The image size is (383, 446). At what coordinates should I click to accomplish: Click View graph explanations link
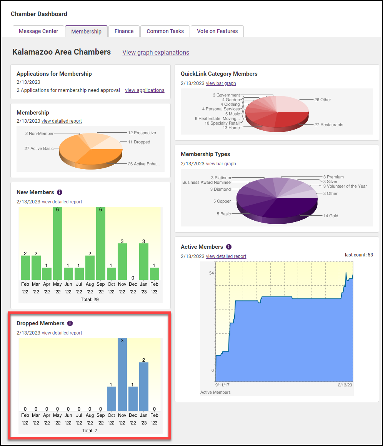coord(155,52)
